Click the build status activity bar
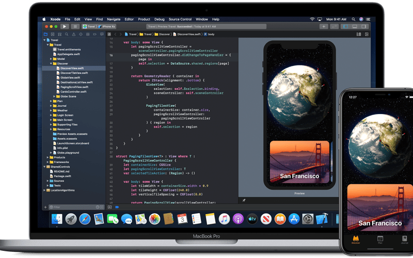 (x=206, y=27)
